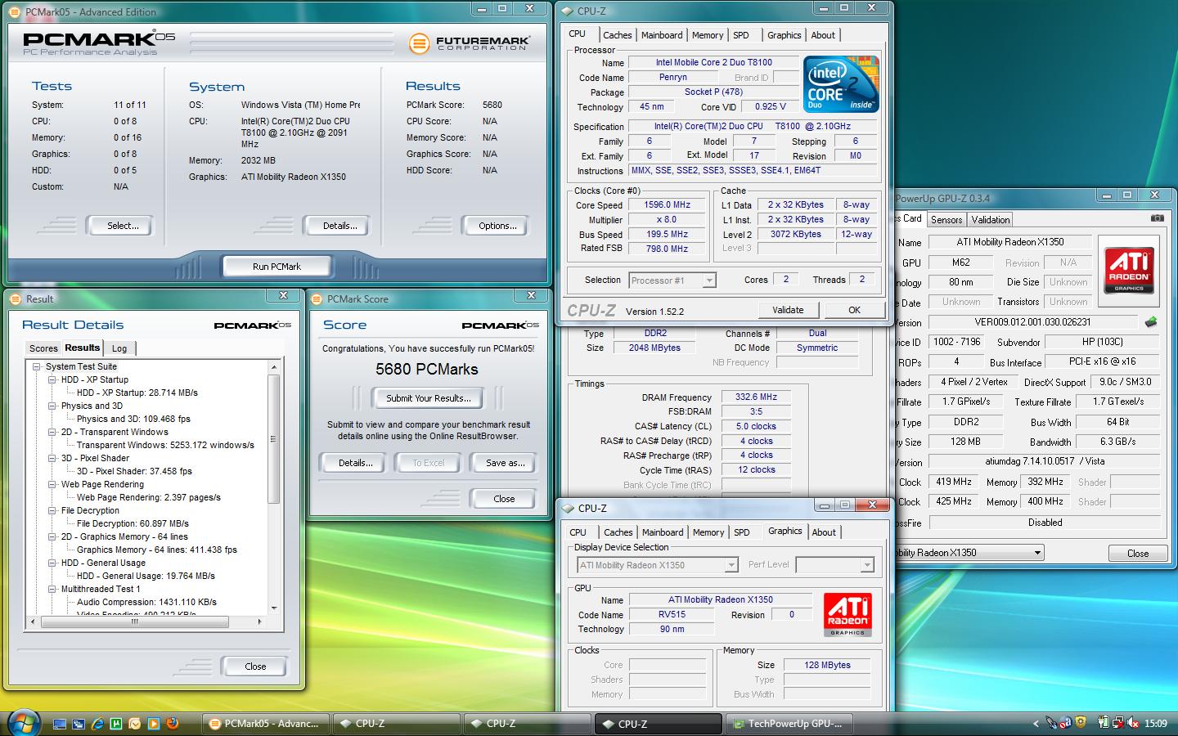Switch to Mainboard tab in top CPU-Z
The width and height of the screenshot is (1178, 736).
click(662, 35)
